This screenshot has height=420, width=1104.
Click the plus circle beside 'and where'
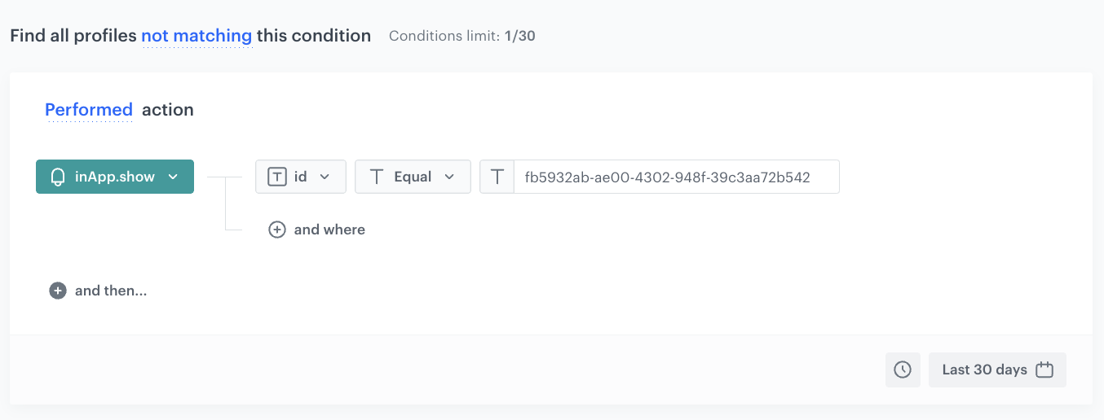click(277, 230)
